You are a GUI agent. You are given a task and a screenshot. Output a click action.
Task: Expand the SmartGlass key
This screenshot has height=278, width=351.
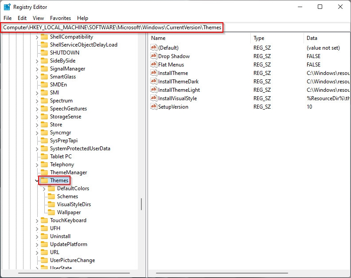tap(37, 77)
